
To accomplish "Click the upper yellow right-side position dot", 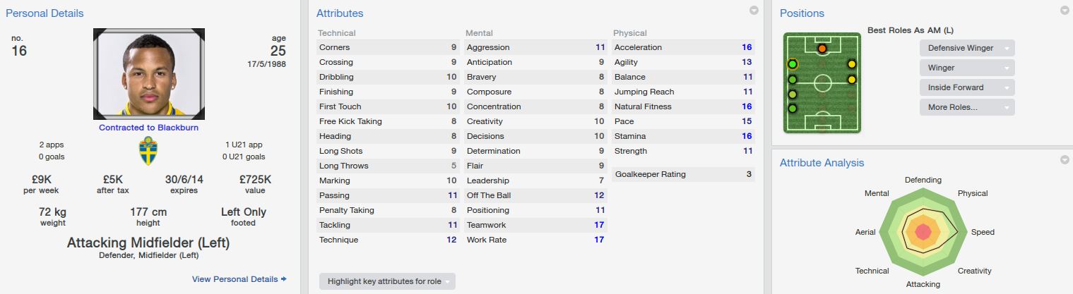I will (x=852, y=64).
